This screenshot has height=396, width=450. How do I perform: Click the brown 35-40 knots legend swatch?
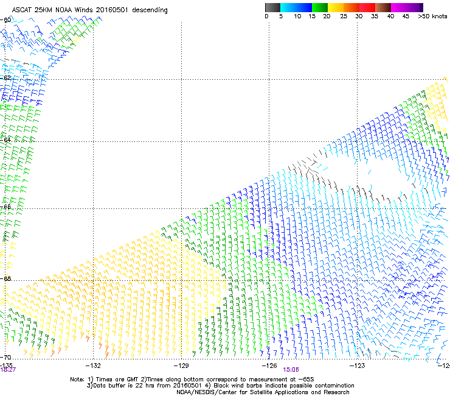tap(383, 7)
